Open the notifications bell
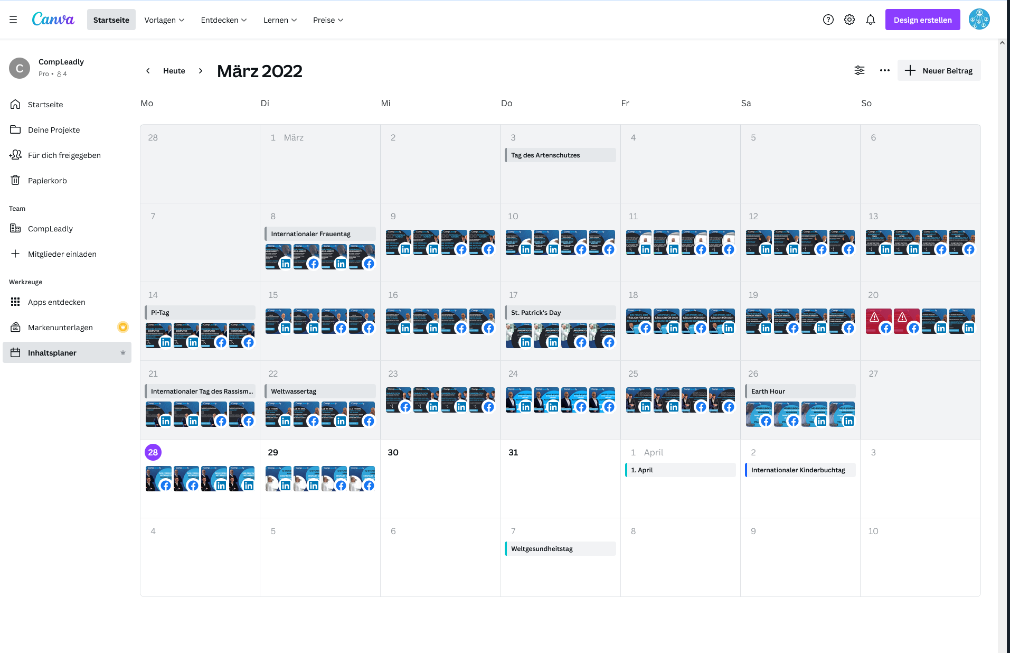Screen dimensions: 1010x653 (870, 20)
